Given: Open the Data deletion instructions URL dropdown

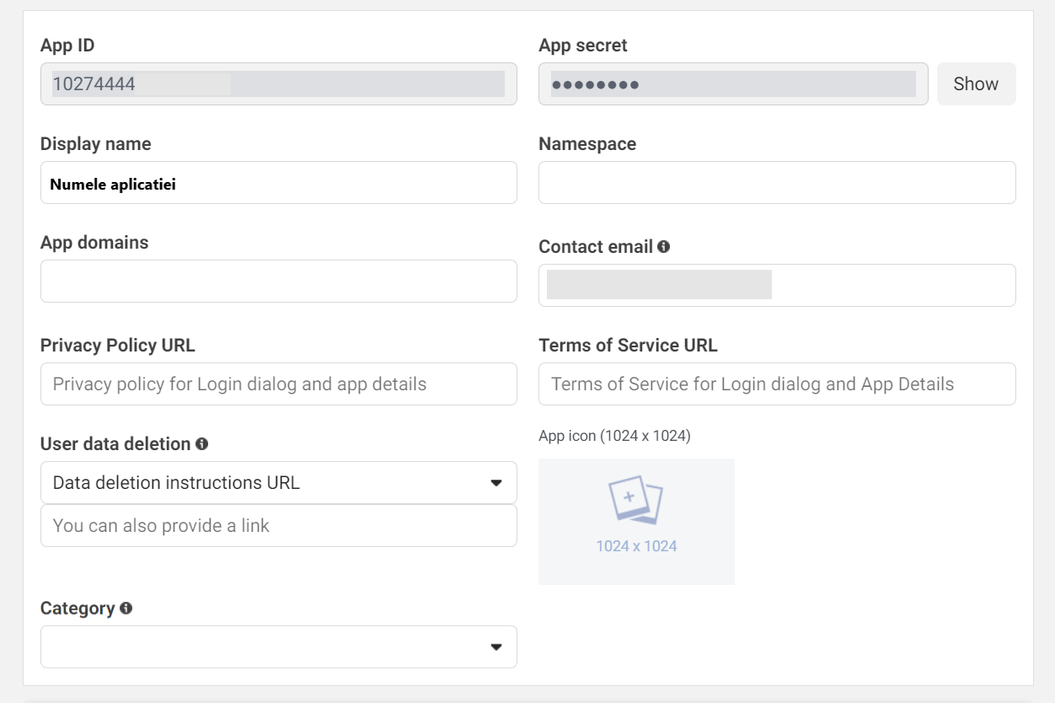Looking at the screenshot, I should 278,483.
